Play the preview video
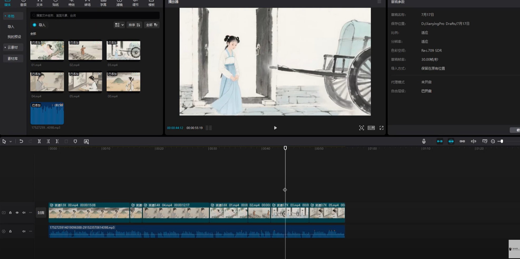 (x=275, y=128)
